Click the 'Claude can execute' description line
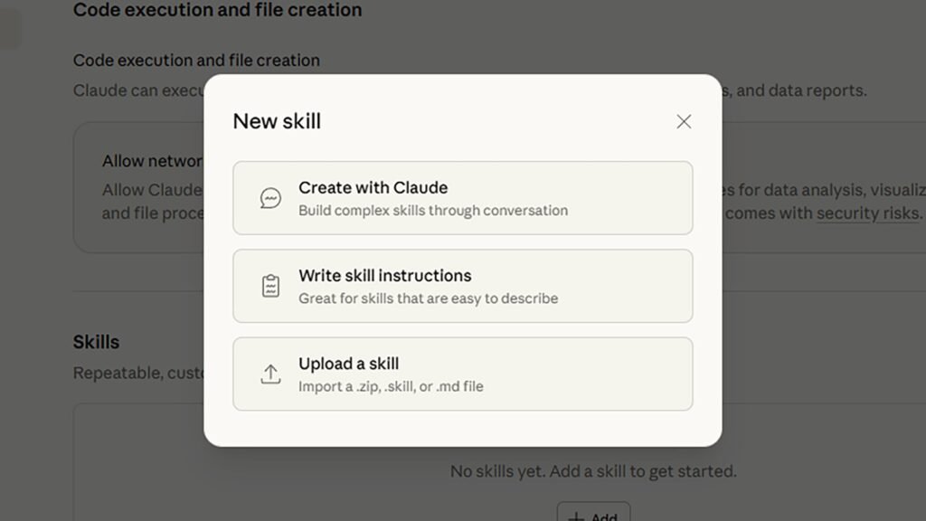The image size is (926, 521). point(137,90)
